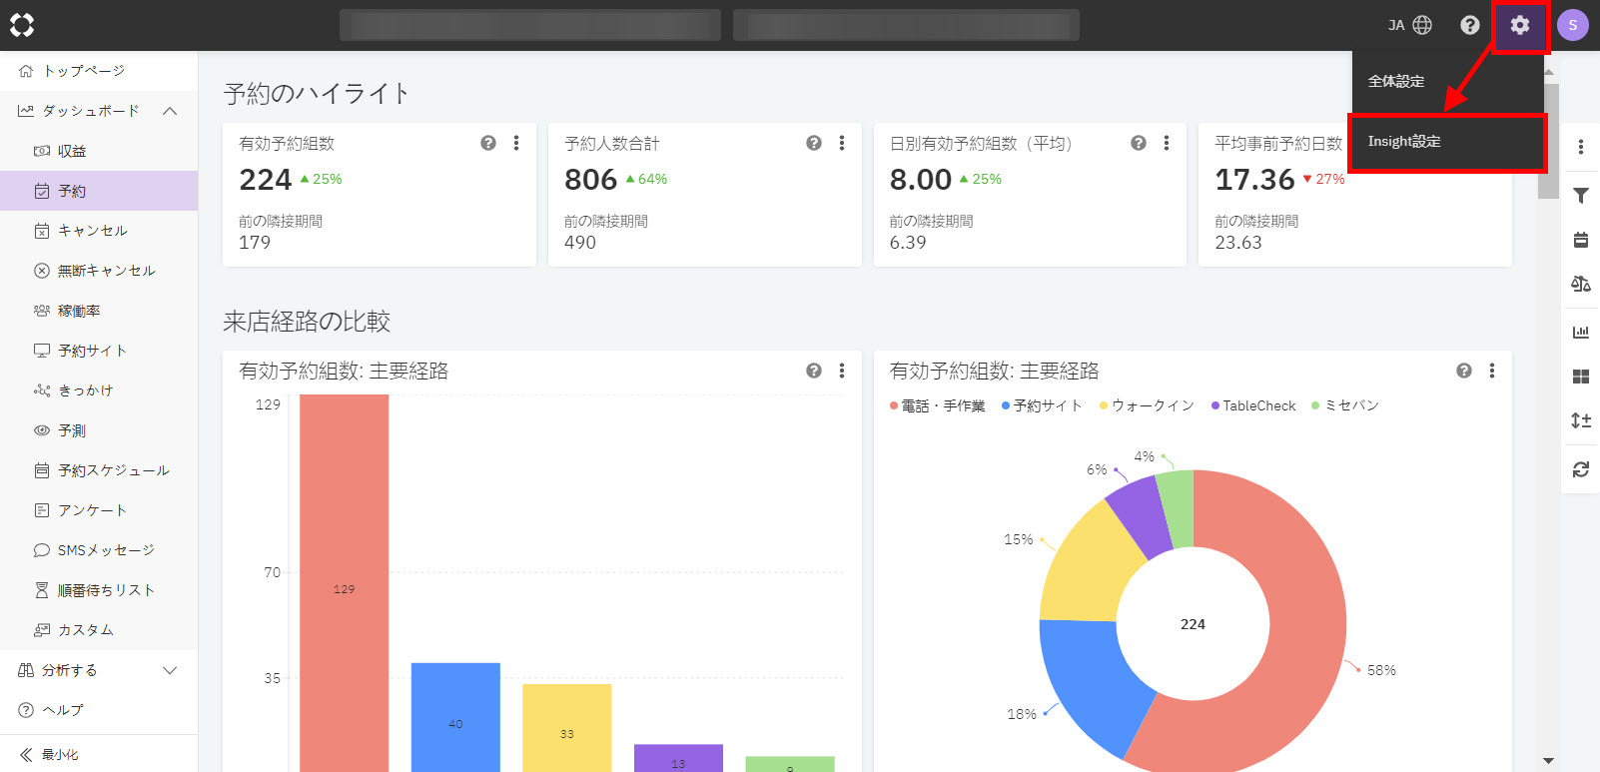Collapse the ダッシュボード section chevron
The image size is (1600, 772).
pyautogui.click(x=170, y=111)
